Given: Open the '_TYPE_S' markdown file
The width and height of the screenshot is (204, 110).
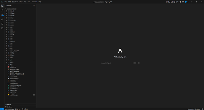Looking at the screenshot, I should (x=20, y=74).
